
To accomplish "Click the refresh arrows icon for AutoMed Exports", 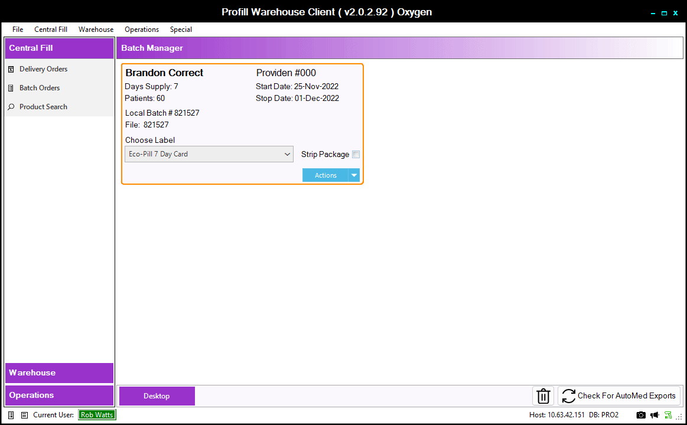I will pyautogui.click(x=568, y=395).
